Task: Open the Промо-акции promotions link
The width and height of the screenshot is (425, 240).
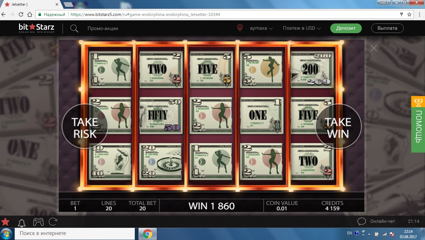Action: [103, 28]
